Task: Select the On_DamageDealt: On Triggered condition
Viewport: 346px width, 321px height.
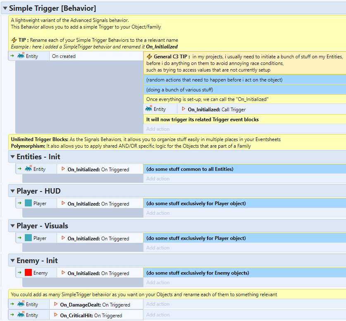Action: [x=96, y=304]
